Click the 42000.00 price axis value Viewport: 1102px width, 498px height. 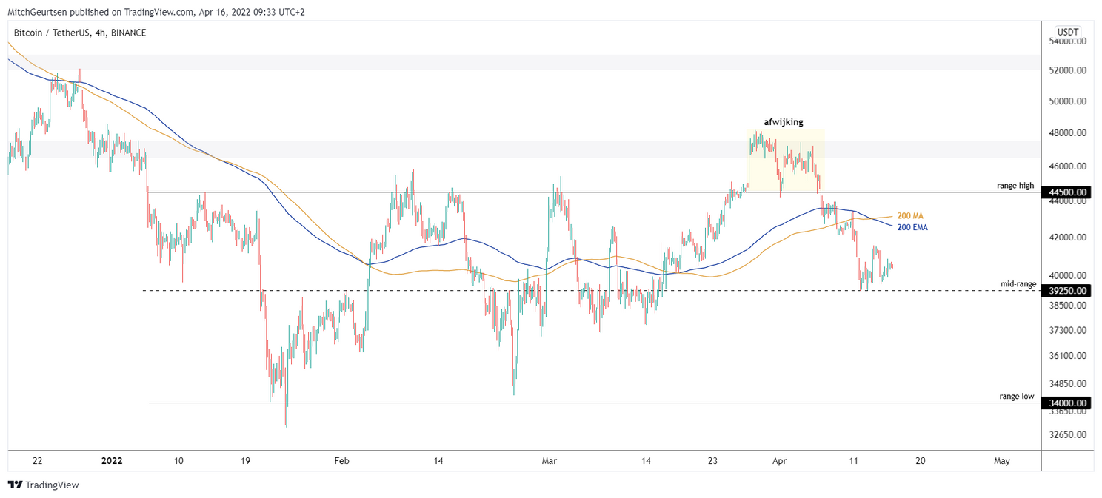coord(1069,238)
